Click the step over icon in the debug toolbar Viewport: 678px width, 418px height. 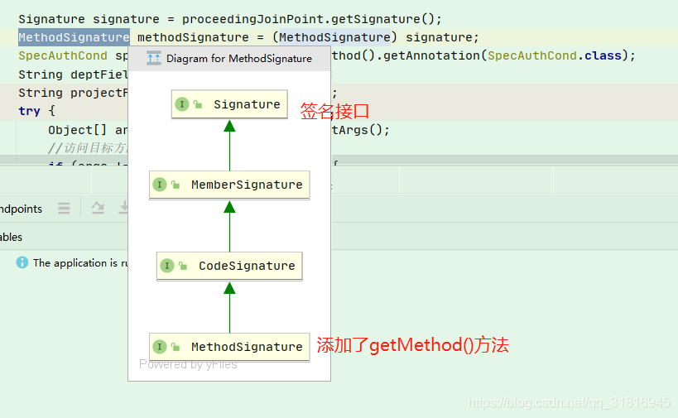[98, 209]
